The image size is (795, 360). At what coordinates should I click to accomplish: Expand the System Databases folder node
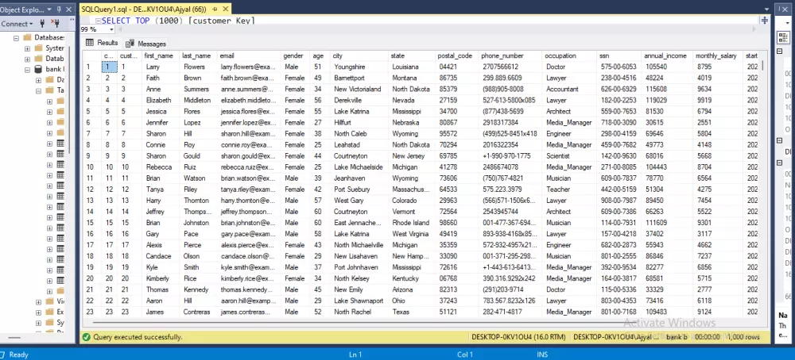(x=27, y=48)
